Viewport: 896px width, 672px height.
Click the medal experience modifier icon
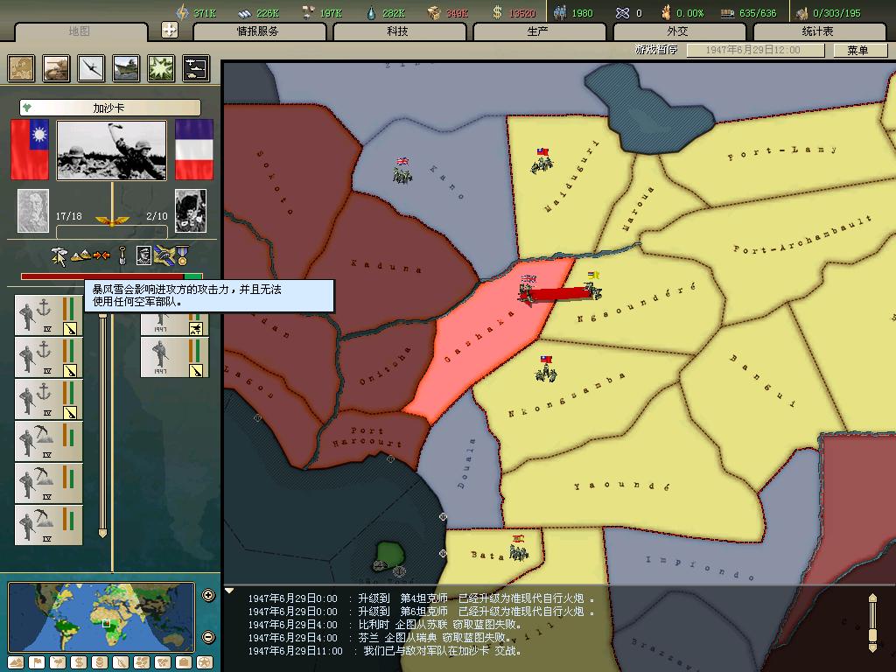(x=182, y=255)
